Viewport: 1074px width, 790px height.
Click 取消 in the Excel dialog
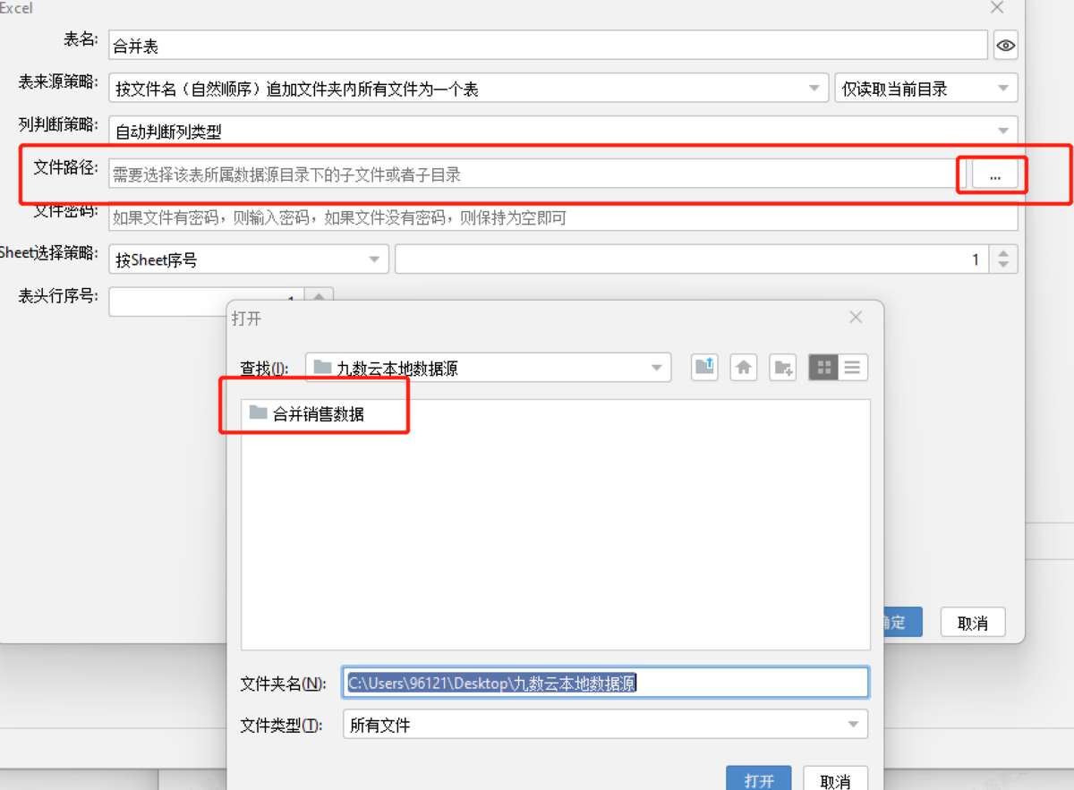click(x=973, y=623)
